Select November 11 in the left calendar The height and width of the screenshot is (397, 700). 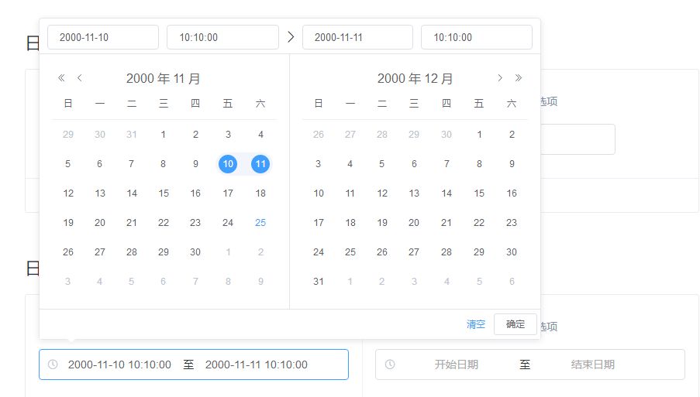[x=260, y=164]
